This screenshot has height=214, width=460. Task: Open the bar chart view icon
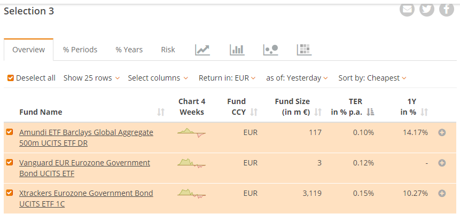(237, 50)
